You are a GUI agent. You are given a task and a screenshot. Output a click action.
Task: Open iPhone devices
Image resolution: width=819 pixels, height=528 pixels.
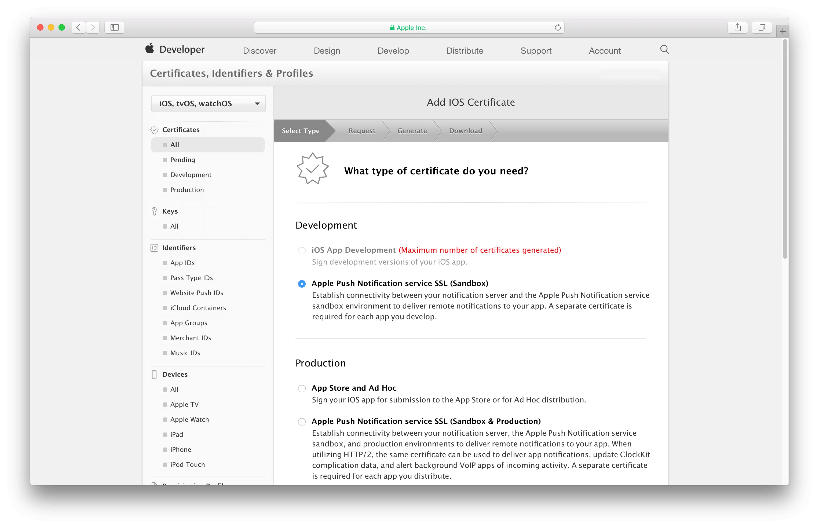click(181, 450)
